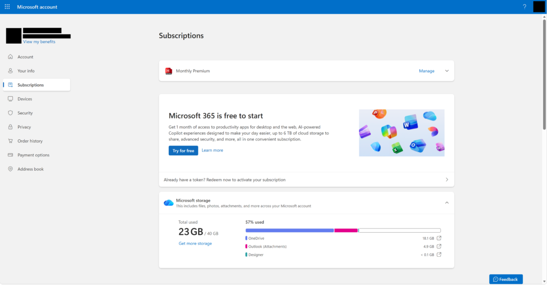Click the help question mark icon

525,6
